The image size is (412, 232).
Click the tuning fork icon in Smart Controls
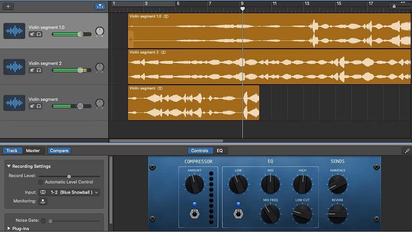coord(406,151)
